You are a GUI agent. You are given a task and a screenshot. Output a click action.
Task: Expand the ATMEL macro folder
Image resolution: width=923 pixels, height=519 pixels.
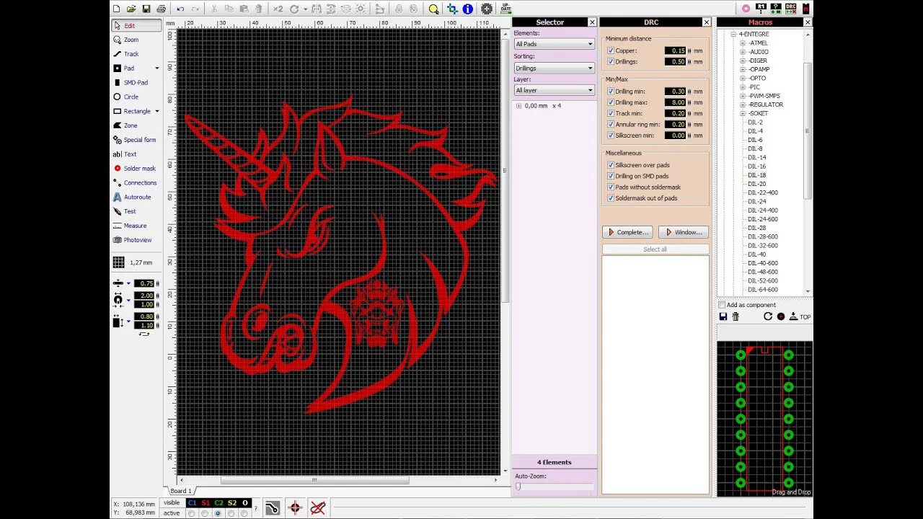(x=743, y=43)
